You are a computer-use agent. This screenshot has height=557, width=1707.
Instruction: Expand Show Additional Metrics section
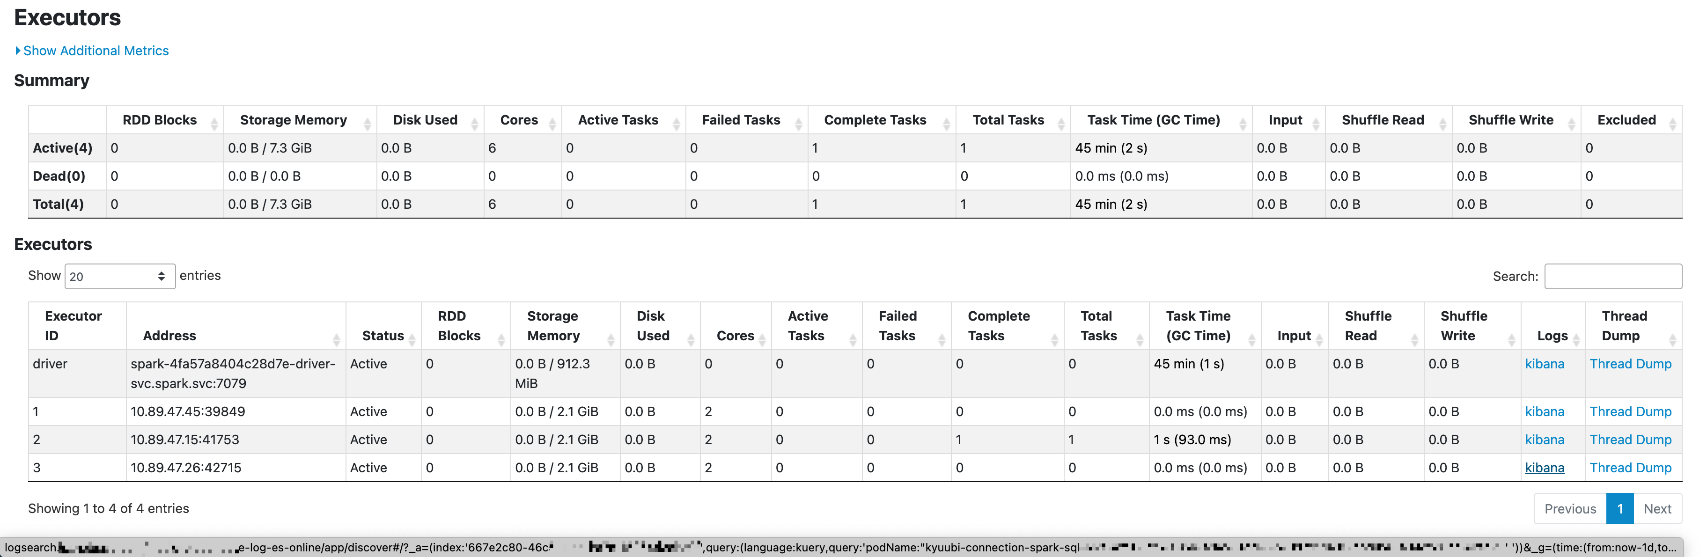click(x=96, y=51)
